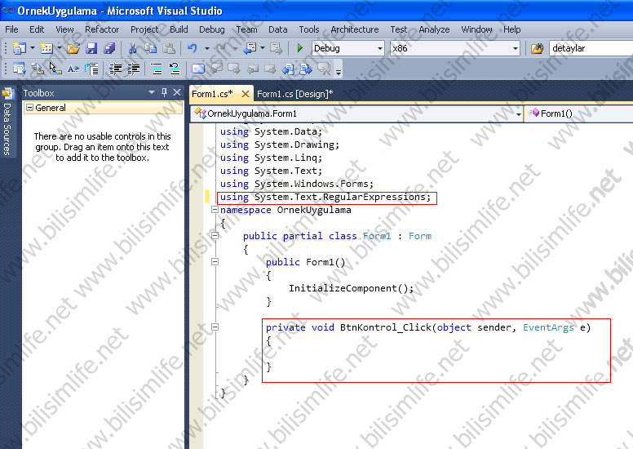Open the File menu

(11, 29)
